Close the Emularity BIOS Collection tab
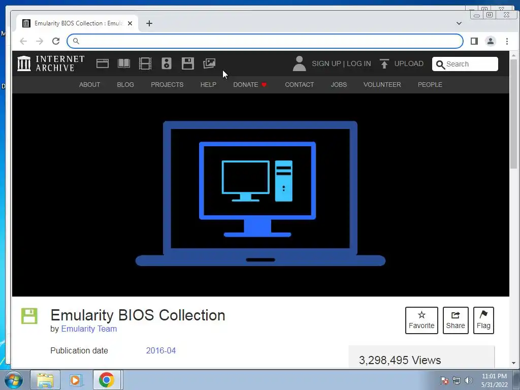Viewport: 520px width, 390px height. pos(130,23)
